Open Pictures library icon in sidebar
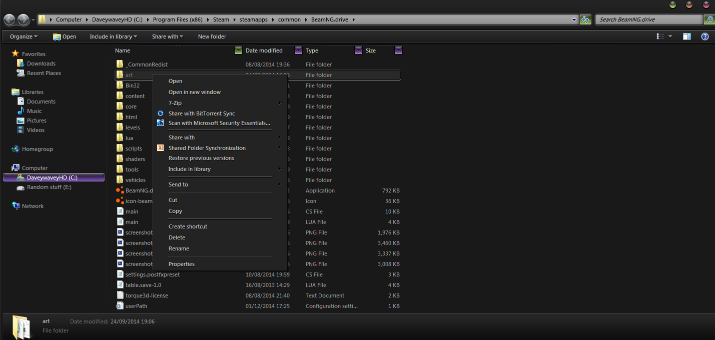This screenshot has width=715, height=340. (21, 120)
